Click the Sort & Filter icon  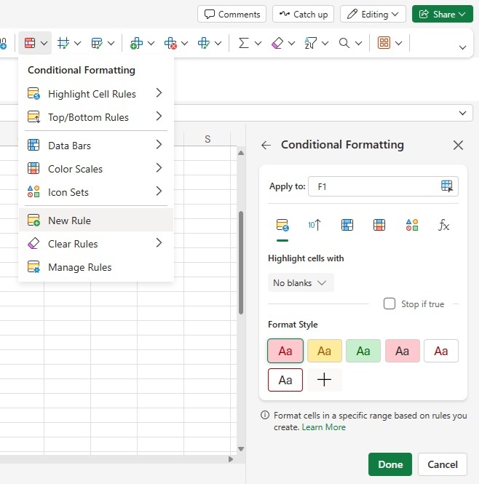coord(310,43)
